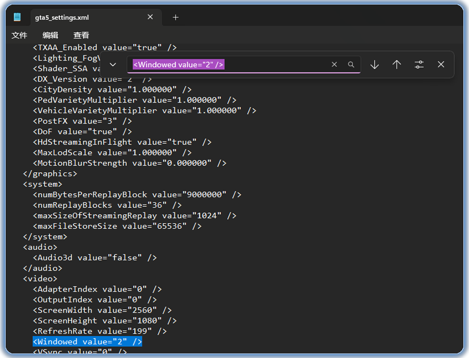Viewport: 469px width, 358px height.
Task: Click the magnifier search icon
Action: point(351,65)
